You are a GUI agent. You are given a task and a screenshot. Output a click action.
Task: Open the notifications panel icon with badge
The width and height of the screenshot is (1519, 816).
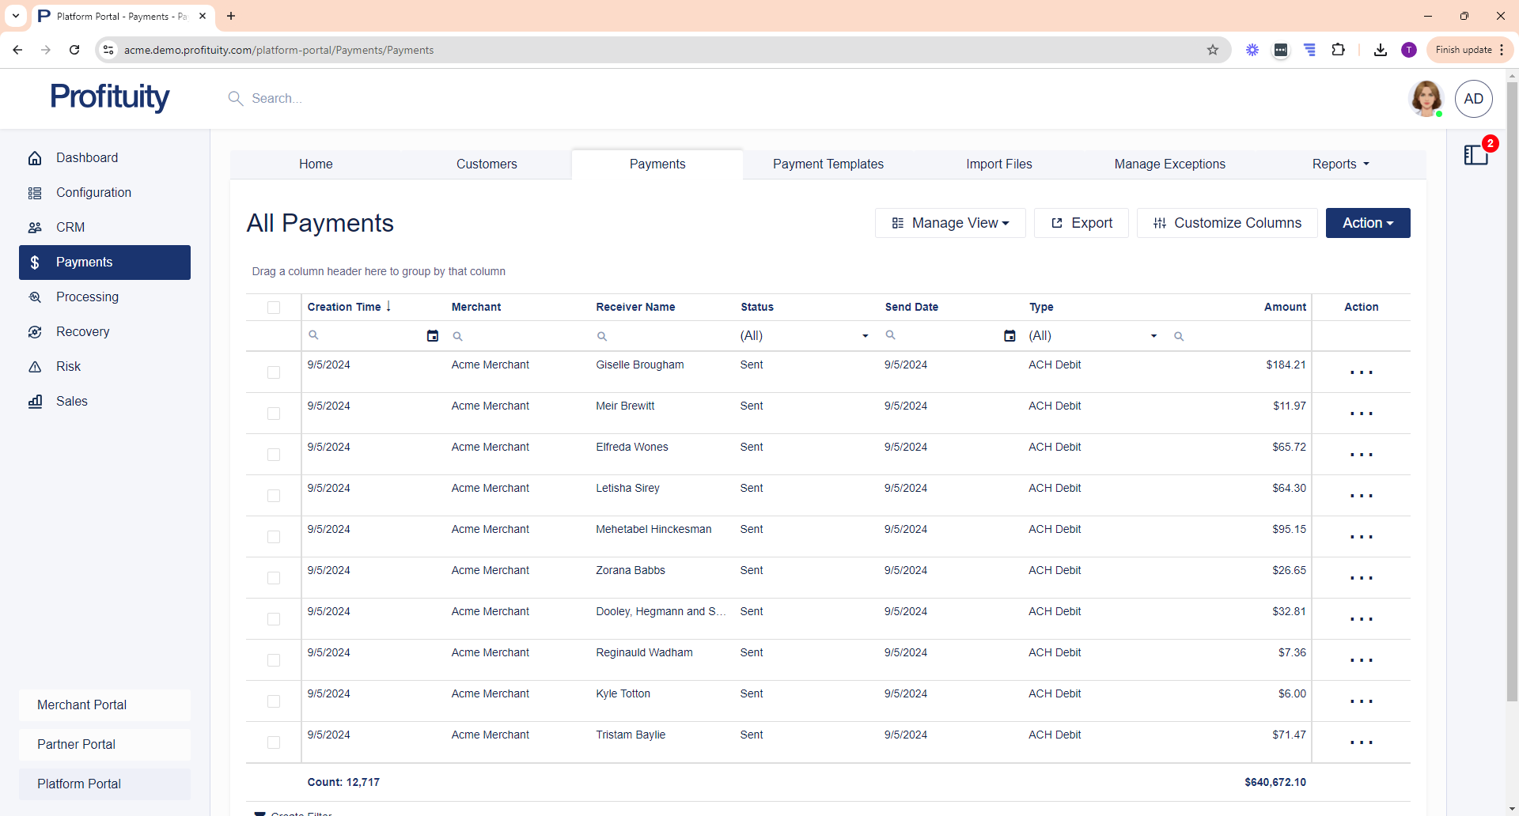(1476, 154)
